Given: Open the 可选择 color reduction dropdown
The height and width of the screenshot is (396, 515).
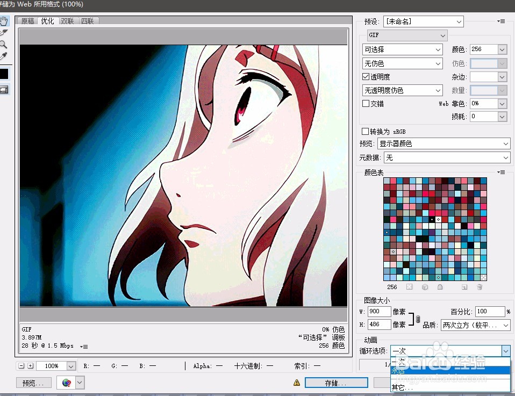Looking at the screenshot, I should (402, 49).
